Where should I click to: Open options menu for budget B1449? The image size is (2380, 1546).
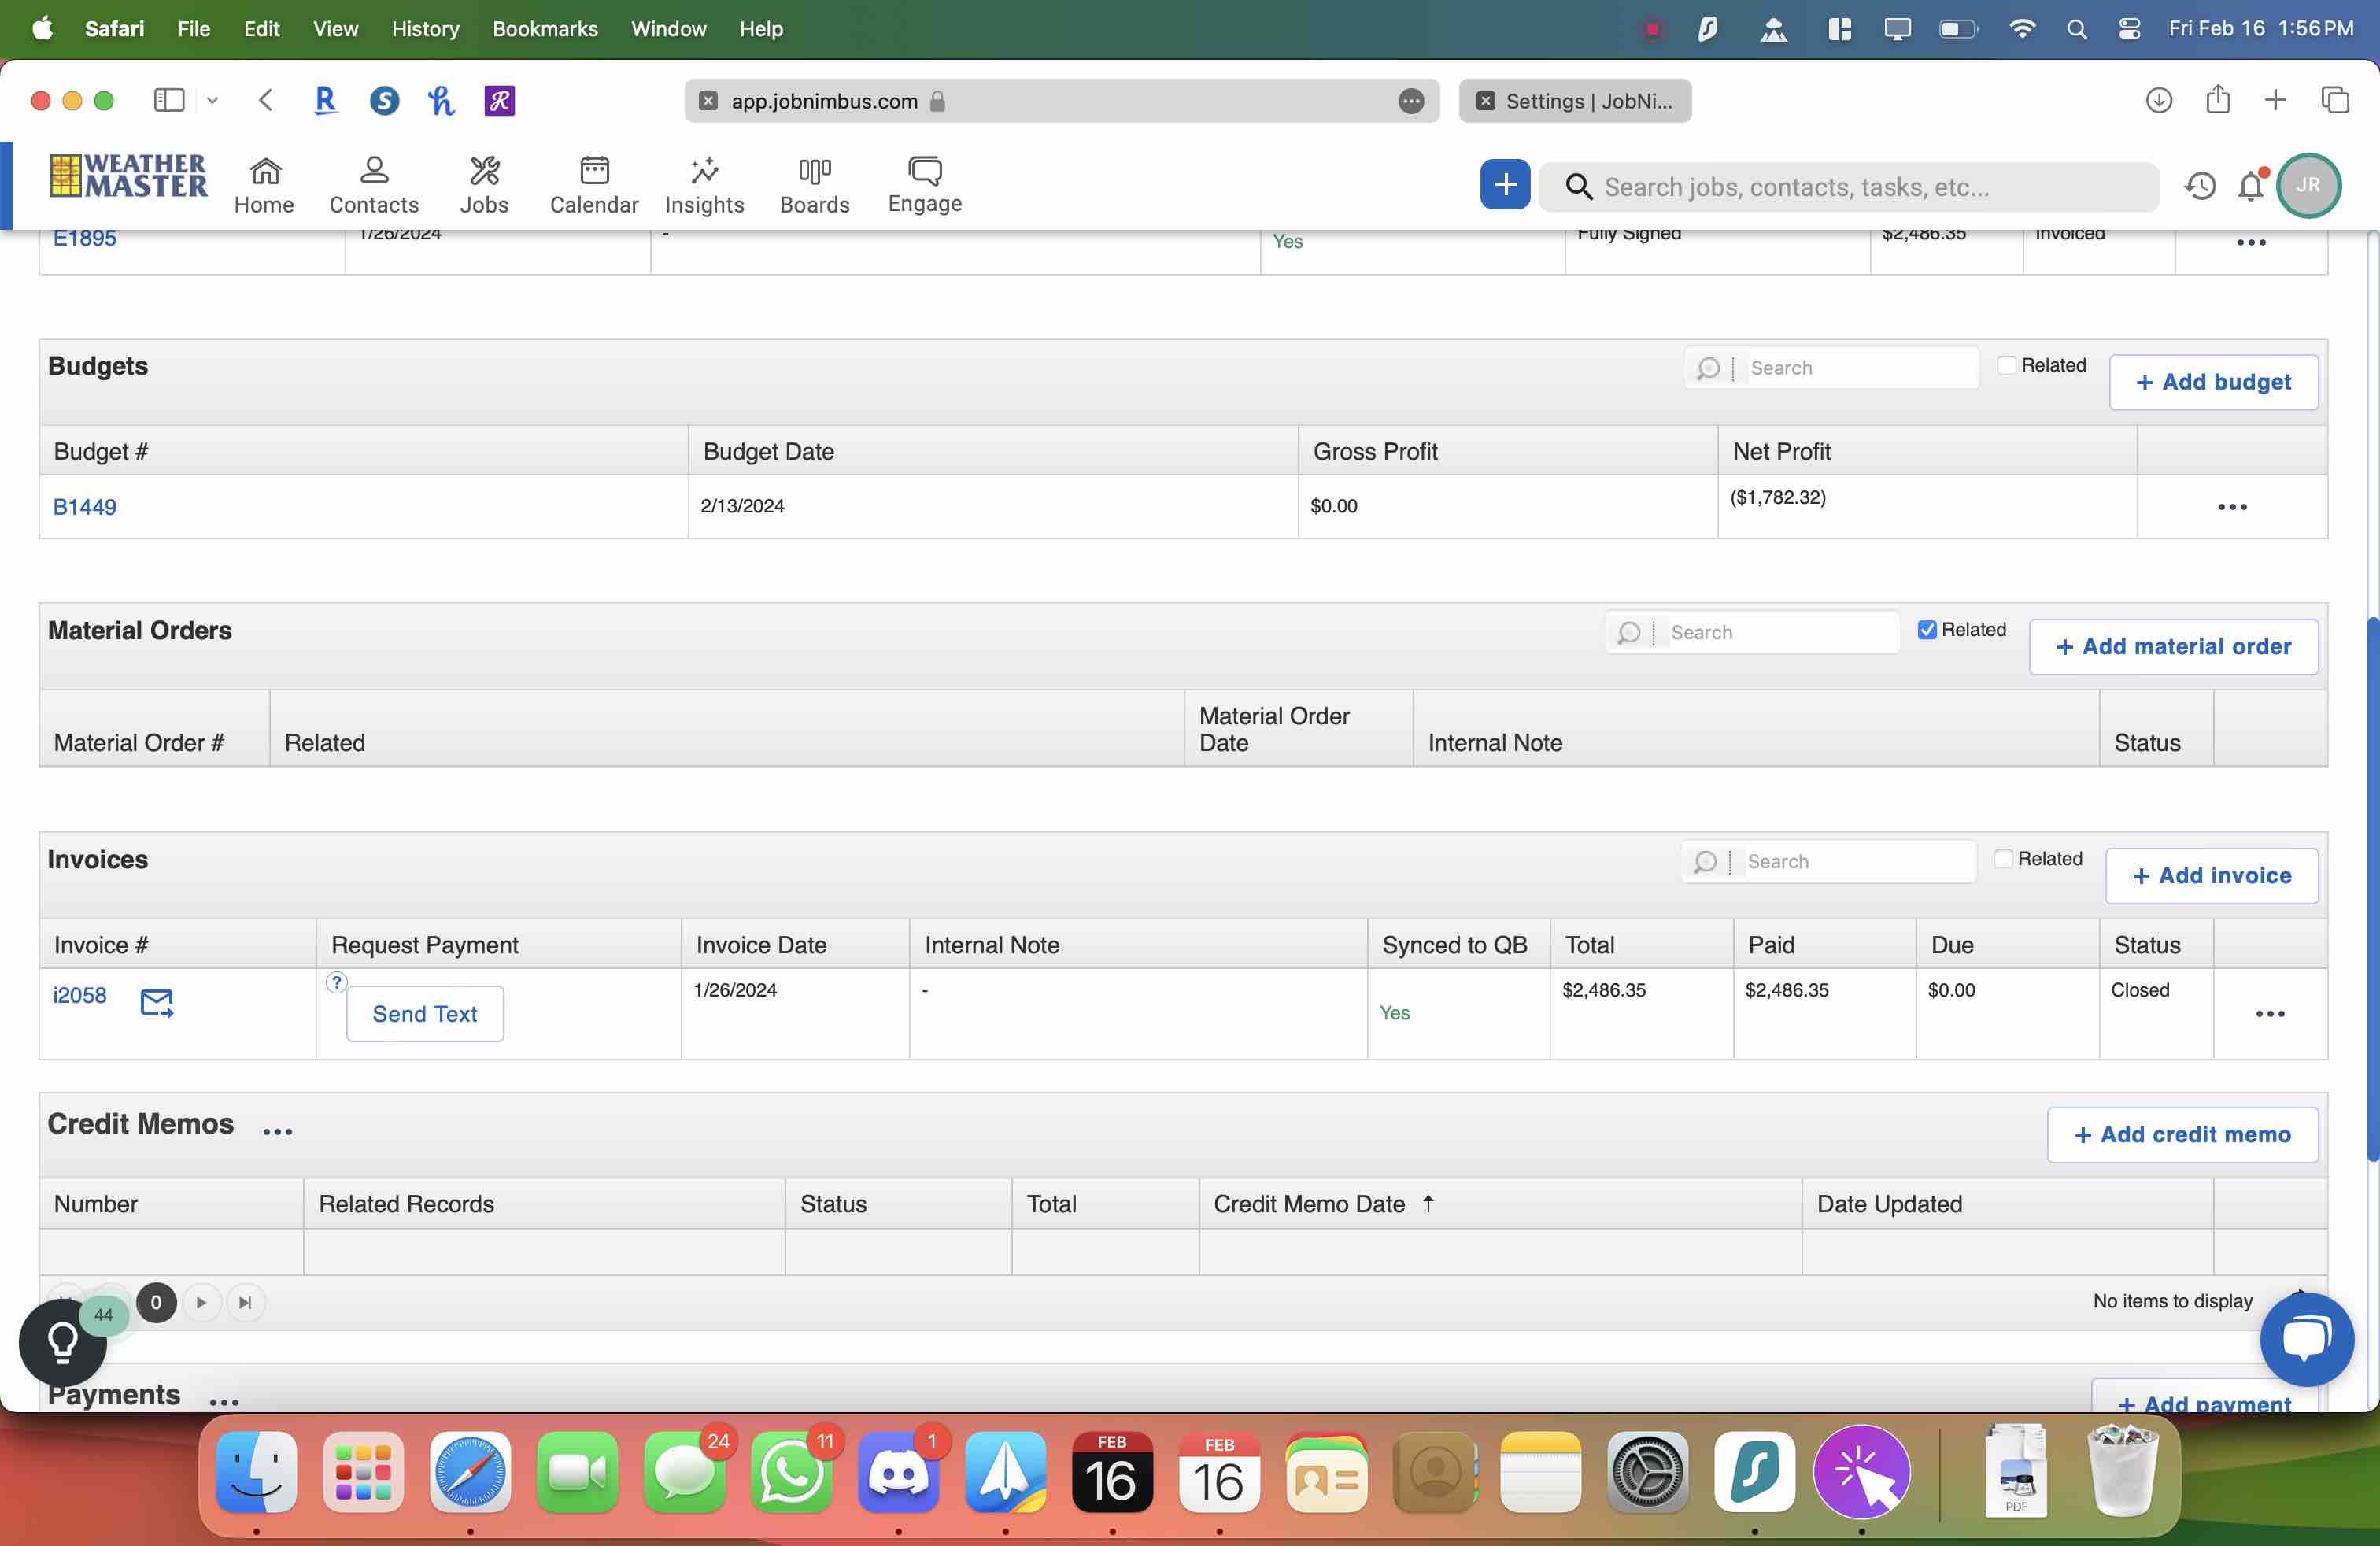[x=2232, y=507]
